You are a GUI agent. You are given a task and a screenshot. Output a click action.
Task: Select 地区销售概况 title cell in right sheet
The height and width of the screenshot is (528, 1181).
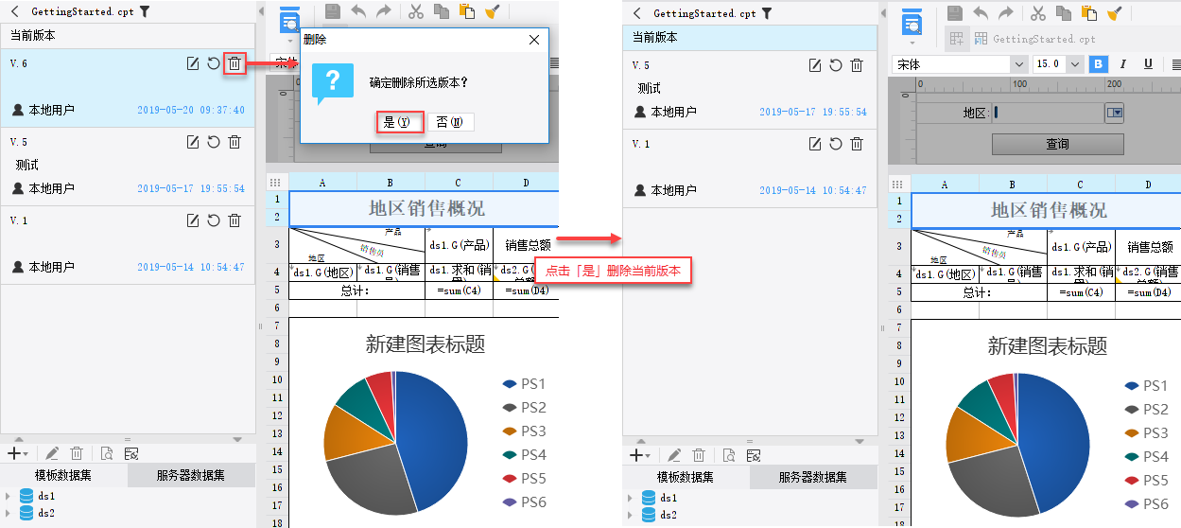tap(1047, 210)
